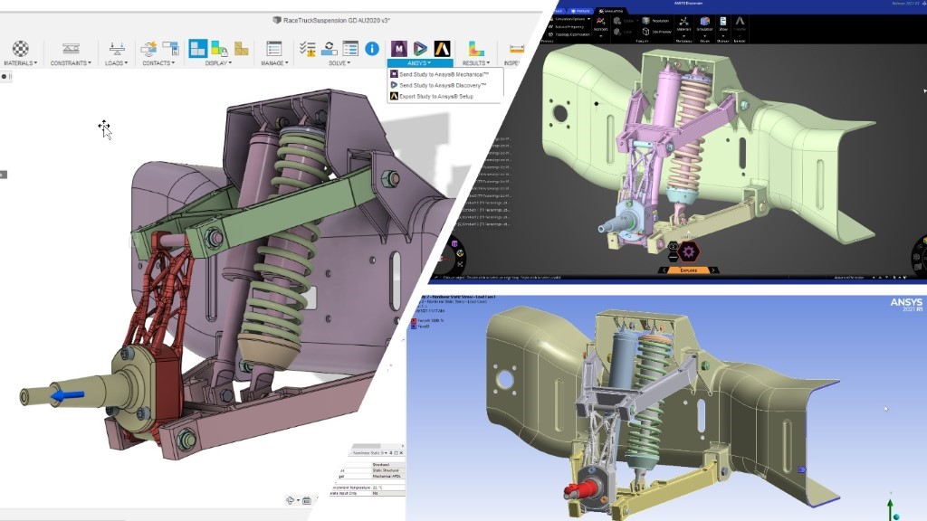Click the Solve refresh icon
Screen dimensions: 927x521
[329, 49]
